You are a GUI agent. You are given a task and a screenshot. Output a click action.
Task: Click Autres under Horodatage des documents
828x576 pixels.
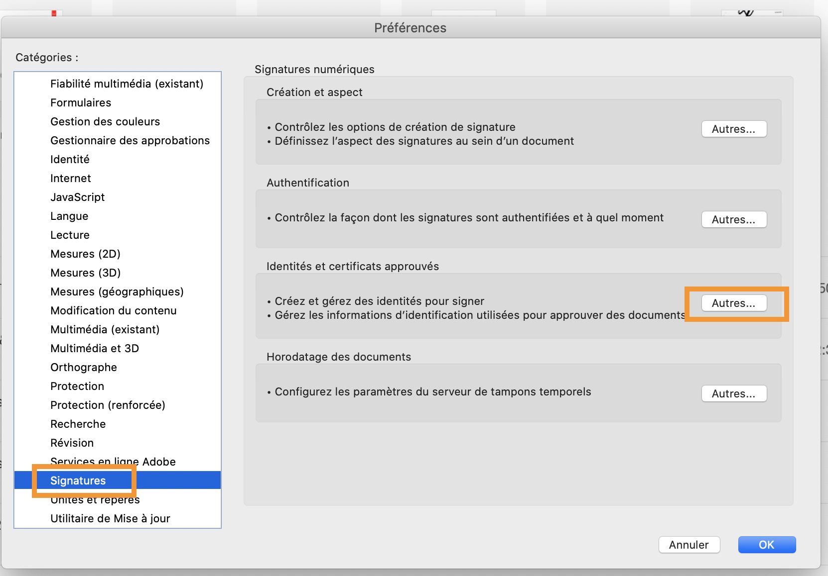734,393
